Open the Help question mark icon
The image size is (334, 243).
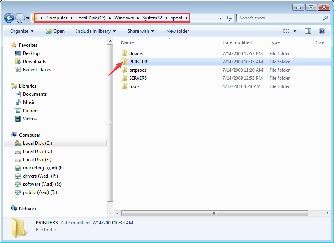[x=322, y=31]
